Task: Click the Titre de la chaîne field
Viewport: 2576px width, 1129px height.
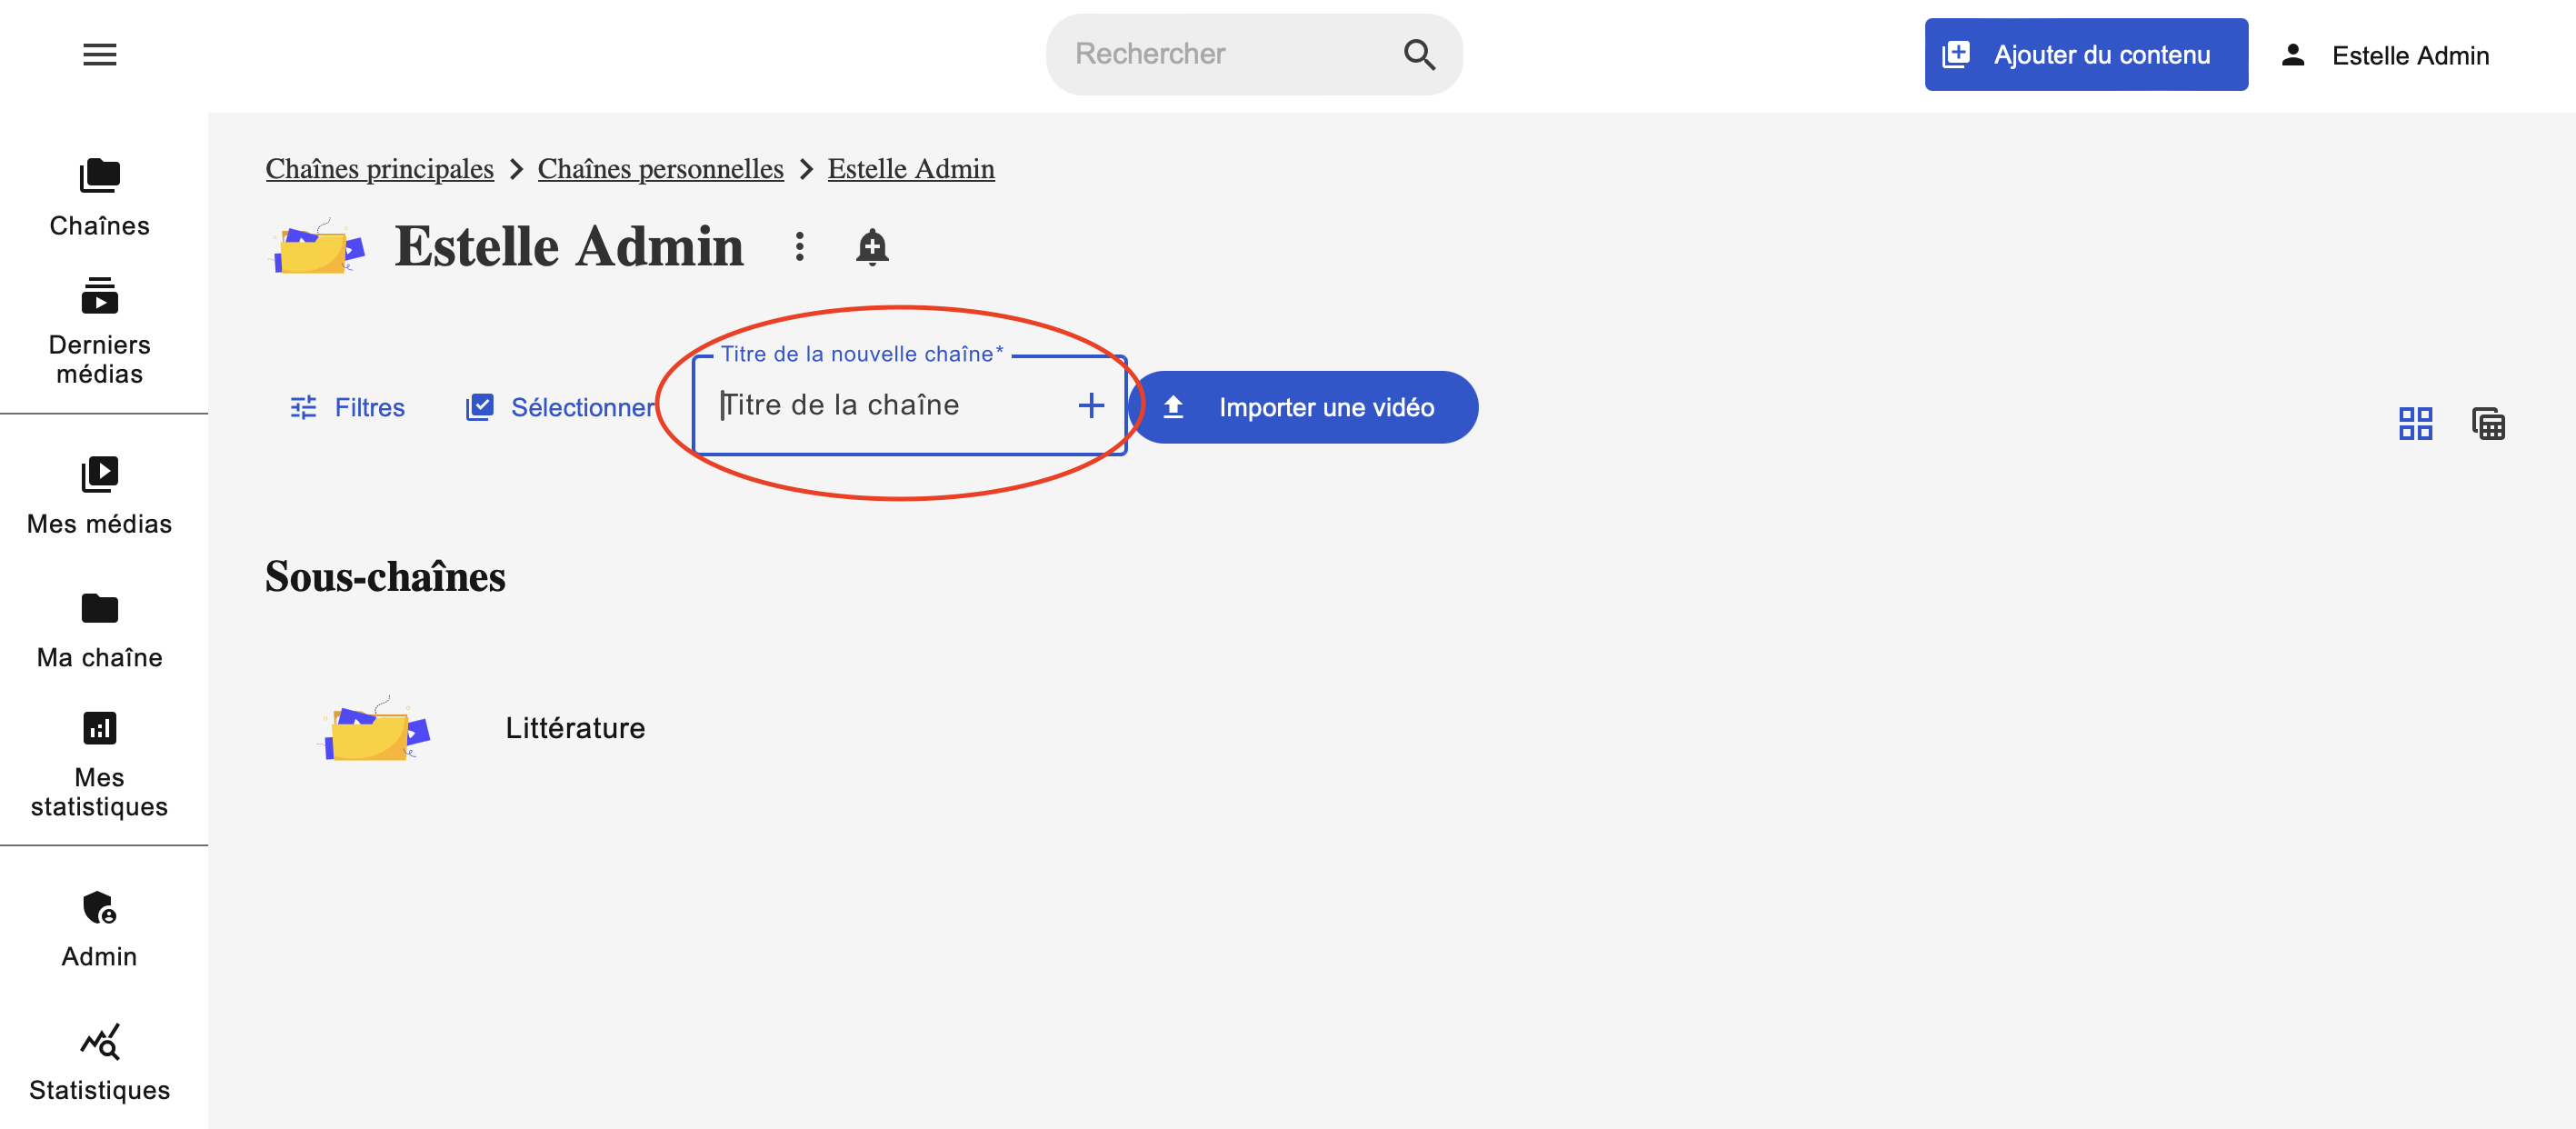Action: point(880,405)
